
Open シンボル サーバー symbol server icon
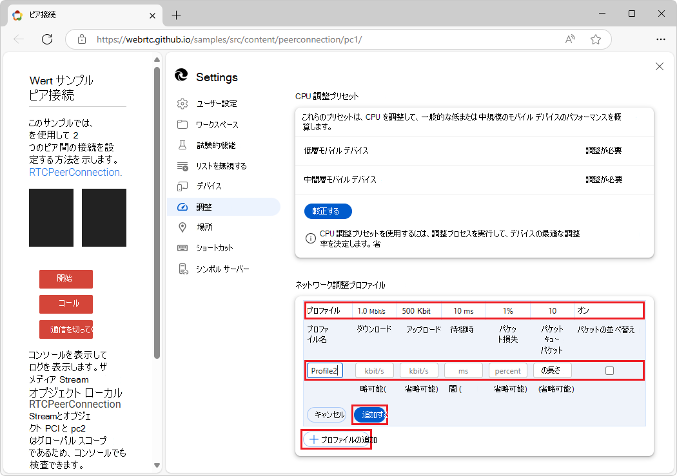click(x=182, y=269)
